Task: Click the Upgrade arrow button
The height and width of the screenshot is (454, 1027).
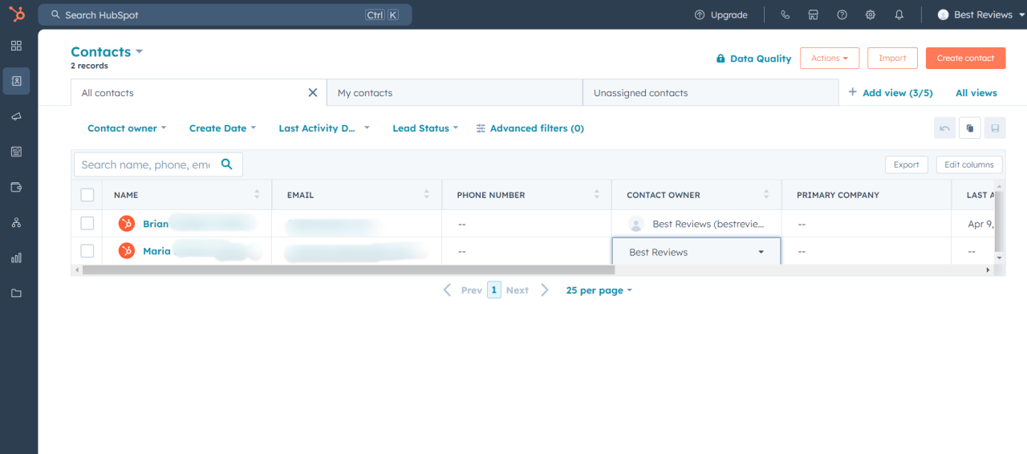Action: coord(721,14)
